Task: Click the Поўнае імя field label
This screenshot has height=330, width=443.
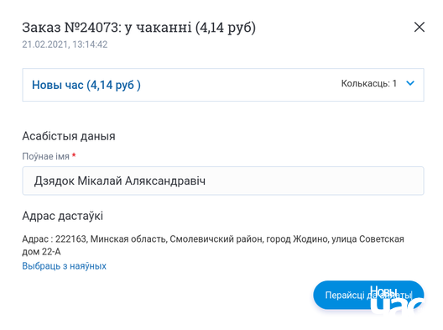Action: click(x=46, y=156)
